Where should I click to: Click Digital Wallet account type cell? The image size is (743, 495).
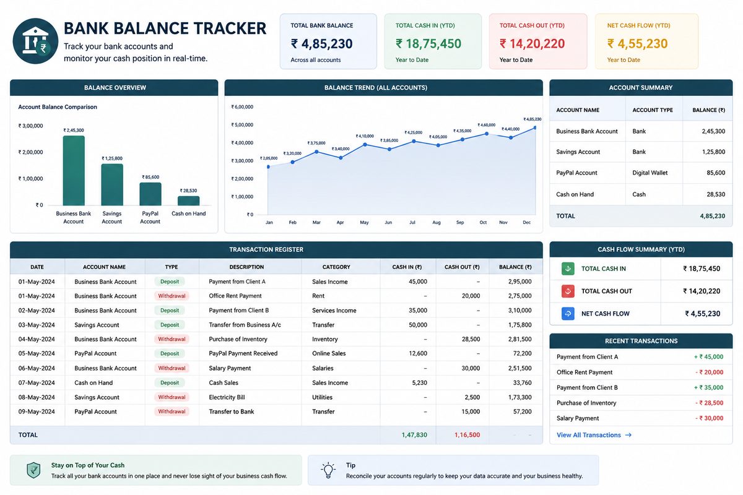650,173
